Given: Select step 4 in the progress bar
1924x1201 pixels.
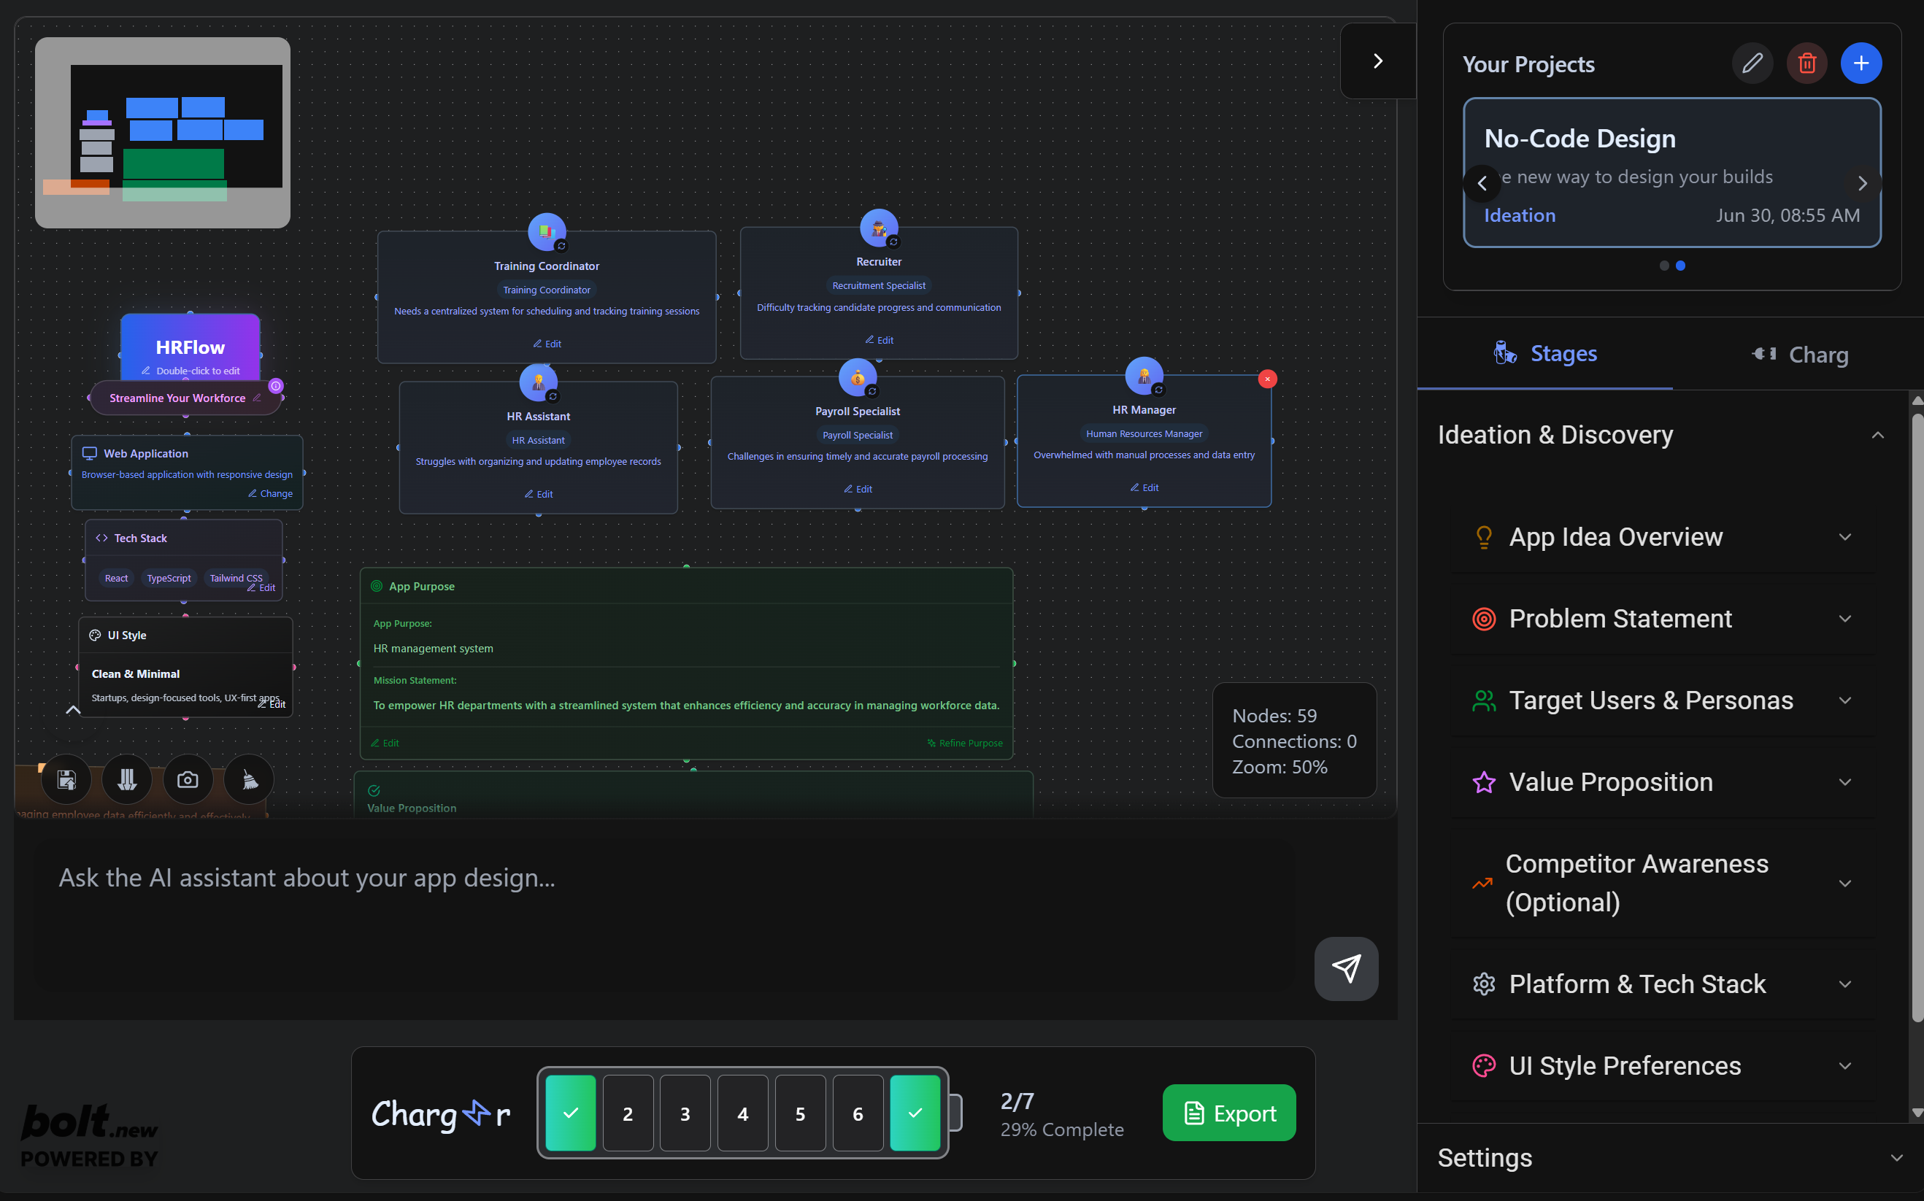Looking at the screenshot, I should click(743, 1113).
